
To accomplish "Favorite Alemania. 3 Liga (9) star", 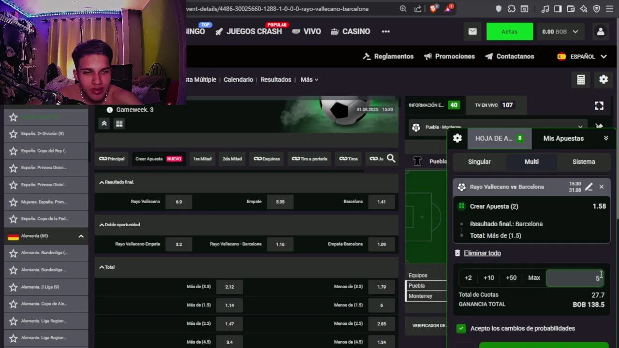I will (14, 287).
